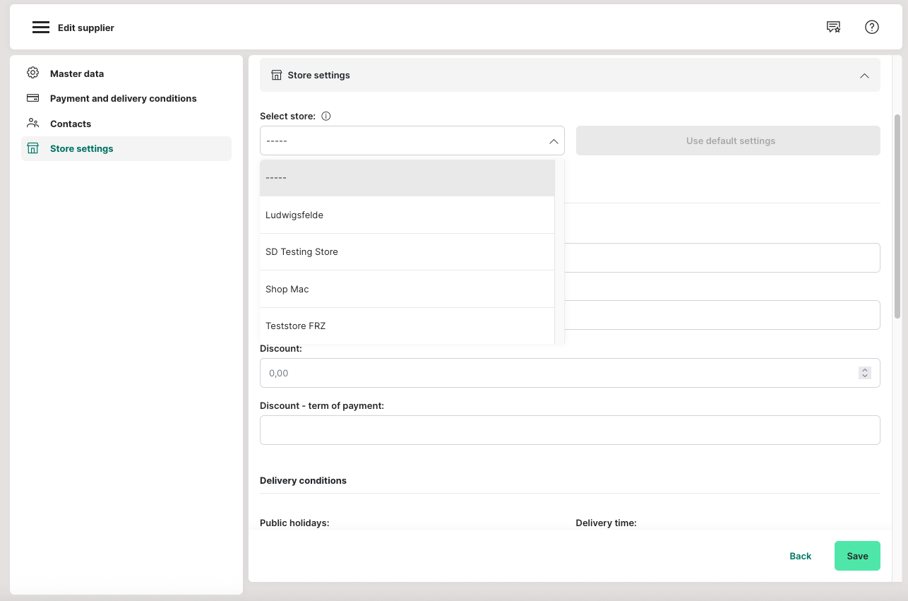Collapse the Store settings section chevron

pos(864,76)
